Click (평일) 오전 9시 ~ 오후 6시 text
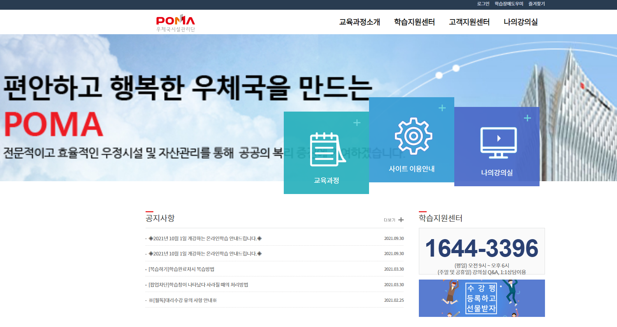Viewport: 617px width, 327px height. 482,266
